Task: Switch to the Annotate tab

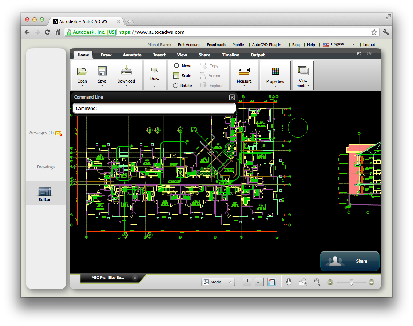Action: point(132,55)
